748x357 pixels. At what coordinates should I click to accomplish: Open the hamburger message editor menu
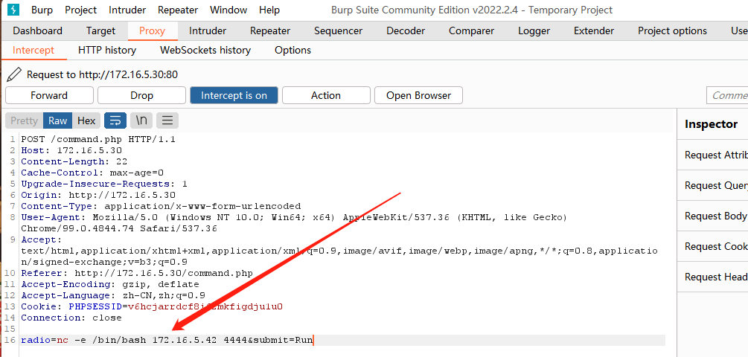pyautogui.click(x=167, y=120)
